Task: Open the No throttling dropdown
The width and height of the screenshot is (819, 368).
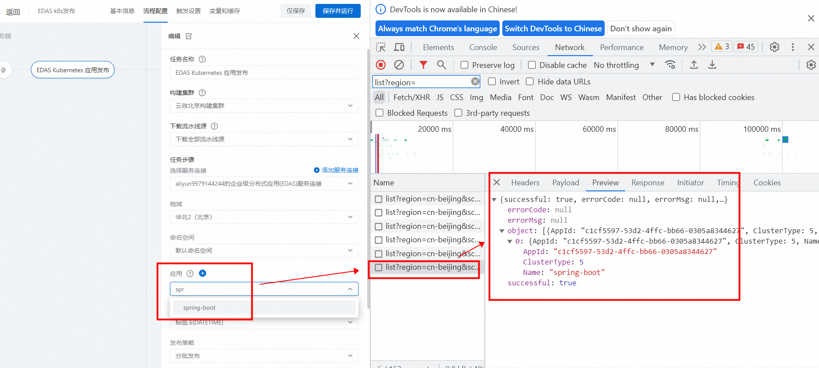Action: pyautogui.click(x=624, y=65)
